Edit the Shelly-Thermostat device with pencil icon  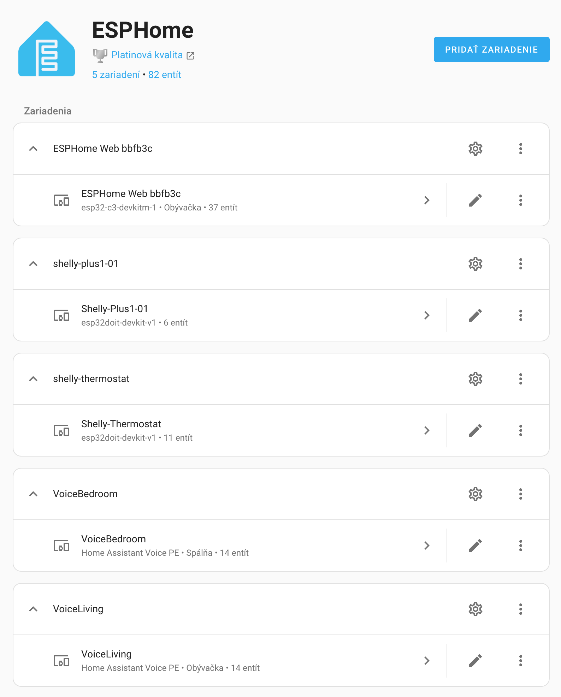coord(476,430)
